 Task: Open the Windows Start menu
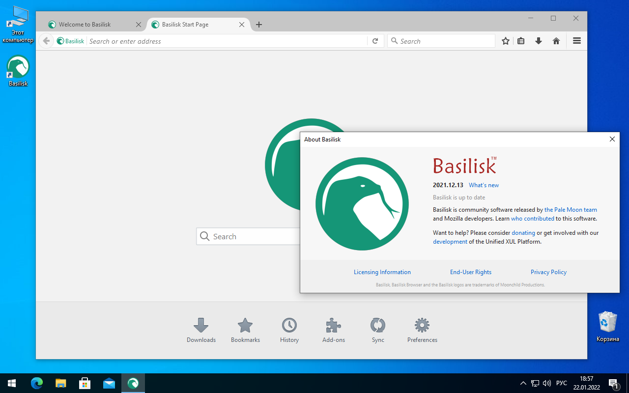(12, 383)
